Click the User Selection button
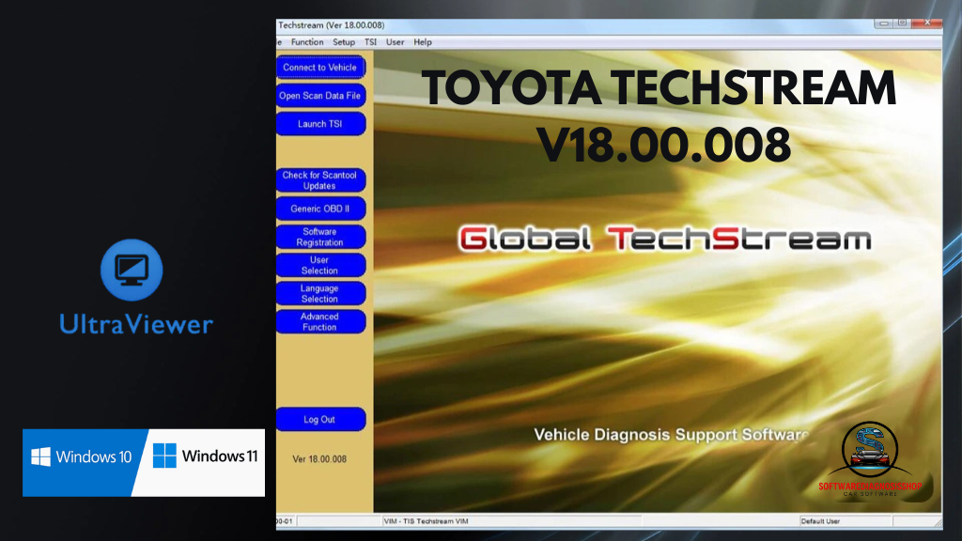This screenshot has width=962, height=541. (320, 265)
